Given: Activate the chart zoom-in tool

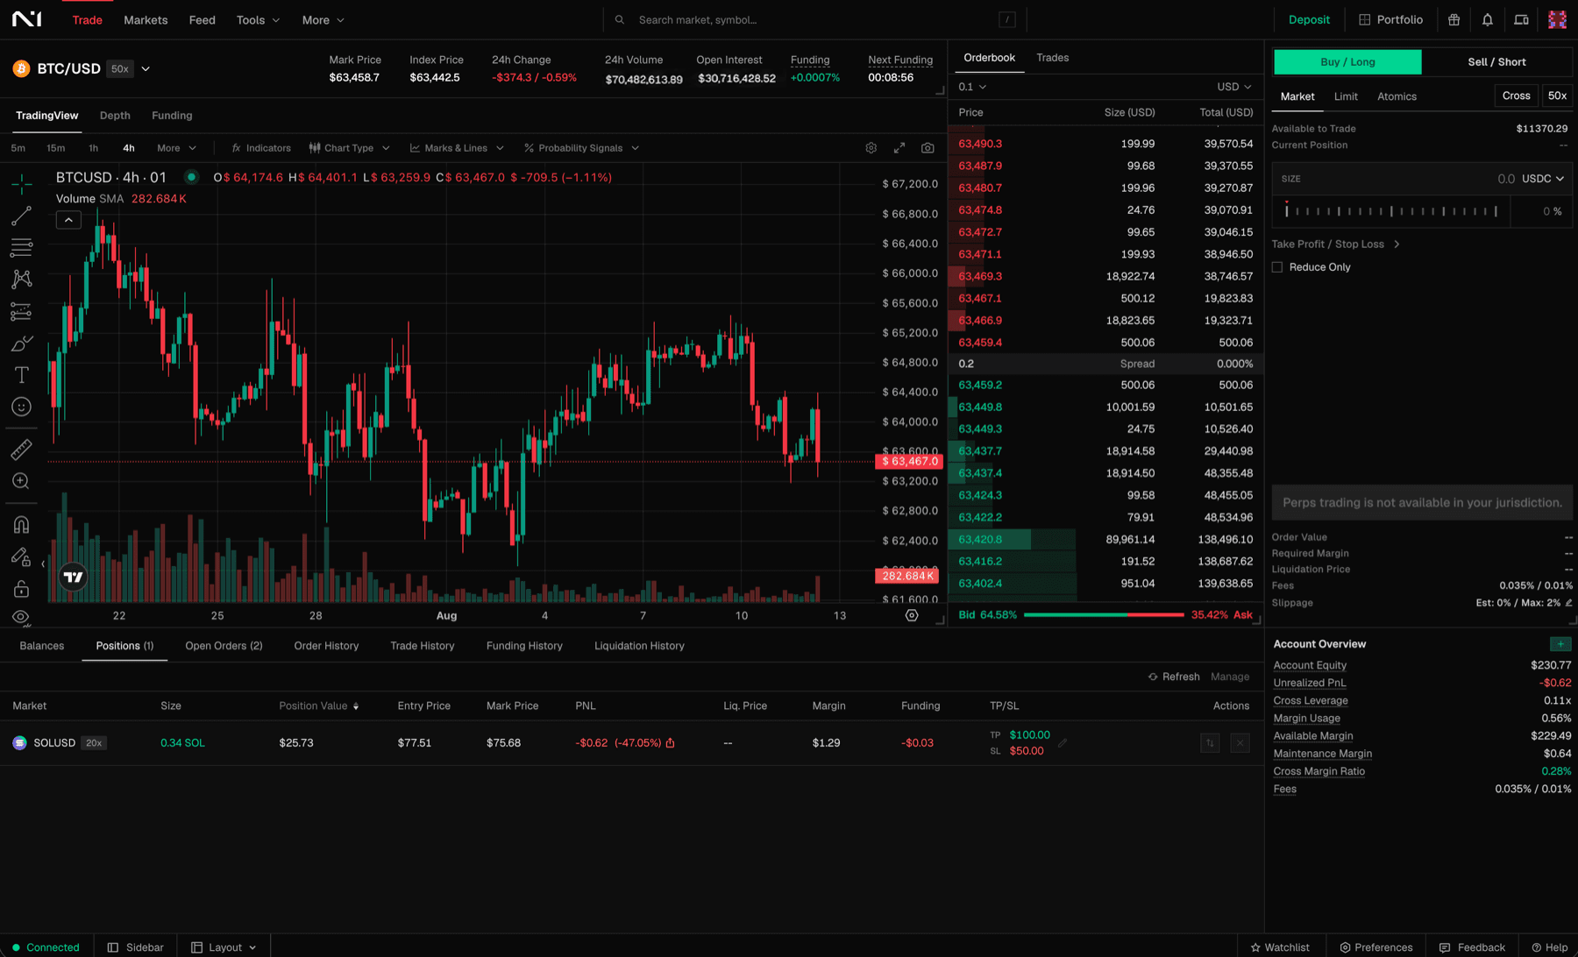Looking at the screenshot, I should [22, 481].
